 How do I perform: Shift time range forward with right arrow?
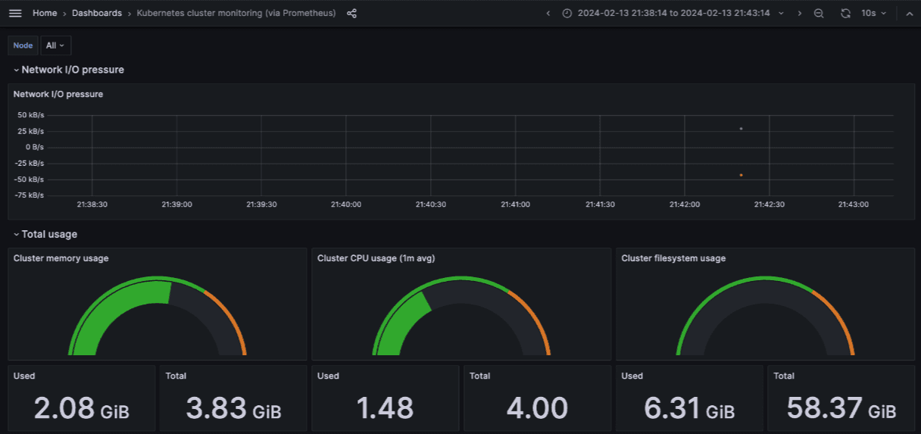799,14
